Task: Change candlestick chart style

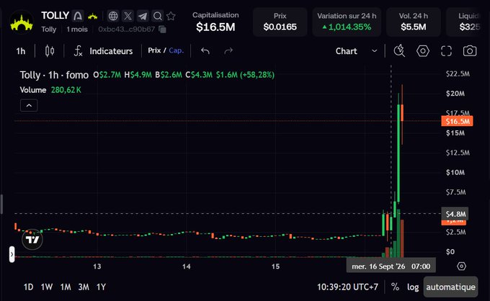Action: (x=50, y=51)
